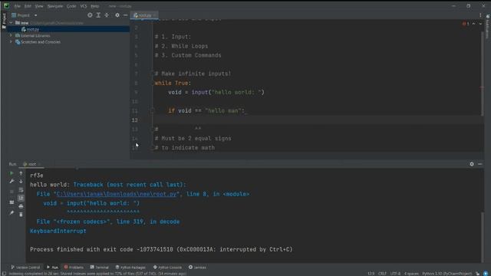Switch to the root.py editor tab
Screen dimensions: 491x276
(144, 15)
